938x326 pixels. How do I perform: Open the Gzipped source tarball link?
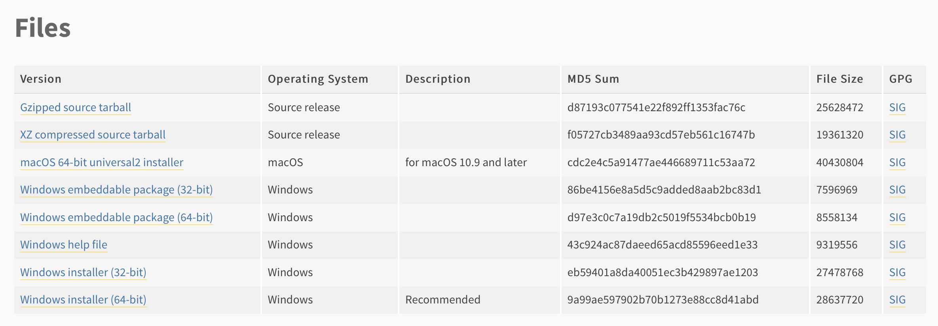(x=76, y=108)
